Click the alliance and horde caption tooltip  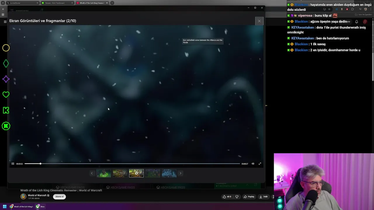point(203,41)
